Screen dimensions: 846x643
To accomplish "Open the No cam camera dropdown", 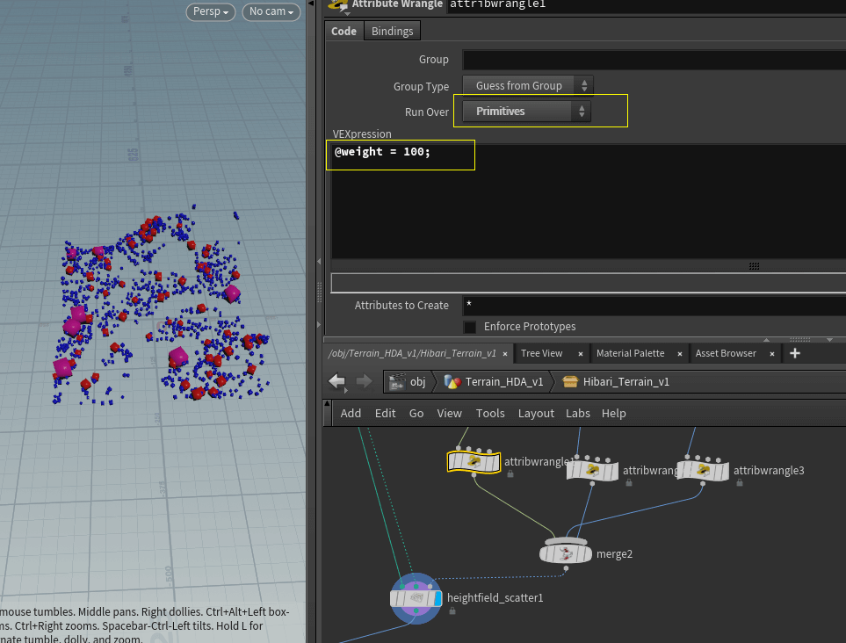I will (271, 11).
